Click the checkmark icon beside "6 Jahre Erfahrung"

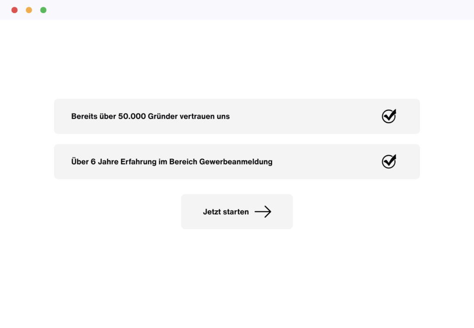tap(389, 162)
